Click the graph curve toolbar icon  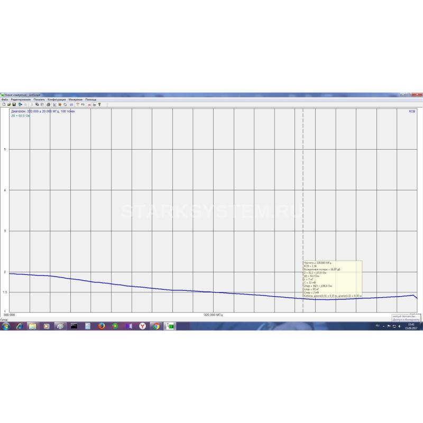tap(55, 104)
